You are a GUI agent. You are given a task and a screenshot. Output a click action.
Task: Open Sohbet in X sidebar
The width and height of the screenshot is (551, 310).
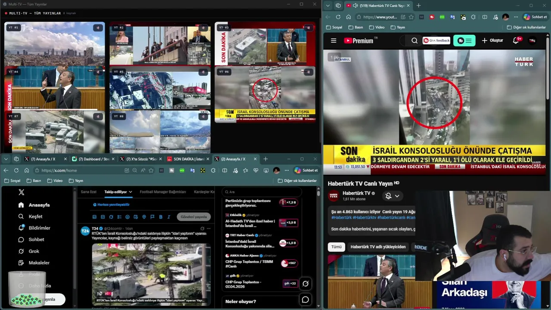[x=31, y=239]
